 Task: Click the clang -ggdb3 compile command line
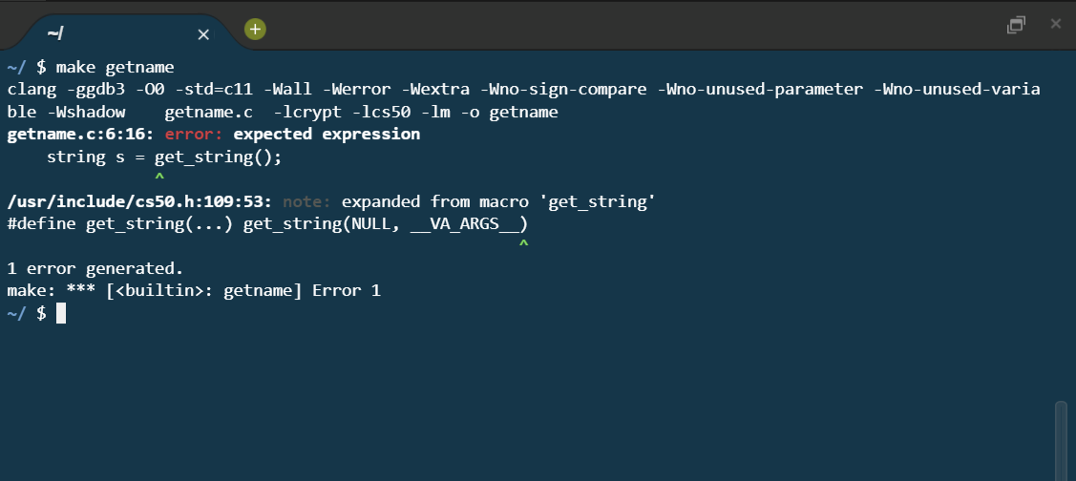pos(523,90)
